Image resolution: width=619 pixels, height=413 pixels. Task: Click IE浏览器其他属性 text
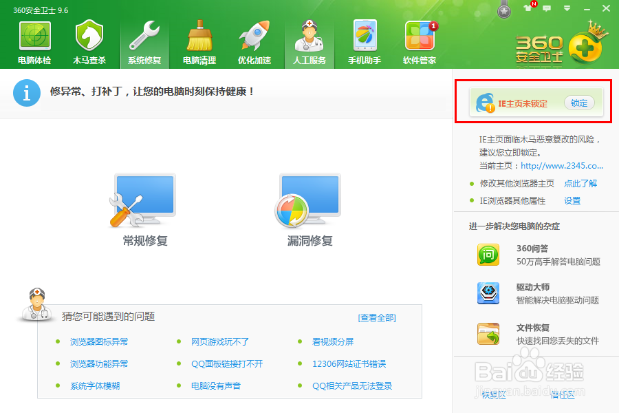(512, 201)
